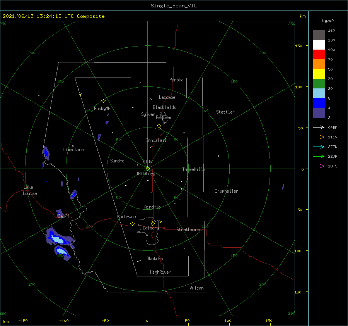Click the Vulcan city label
Image resolution: width=348 pixels, height=326 pixels.
click(x=196, y=288)
